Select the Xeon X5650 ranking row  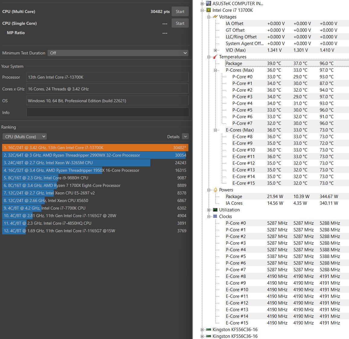(95, 200)
